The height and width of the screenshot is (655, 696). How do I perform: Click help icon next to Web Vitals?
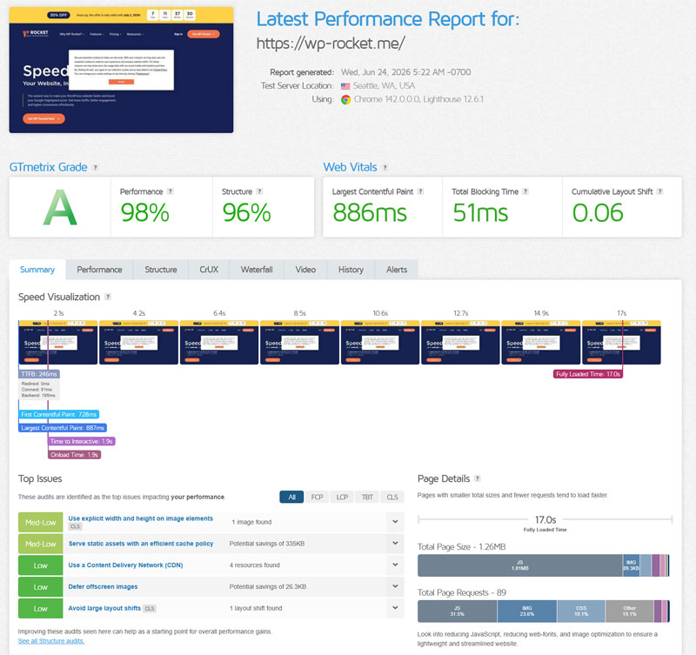[x=385, y=167]
